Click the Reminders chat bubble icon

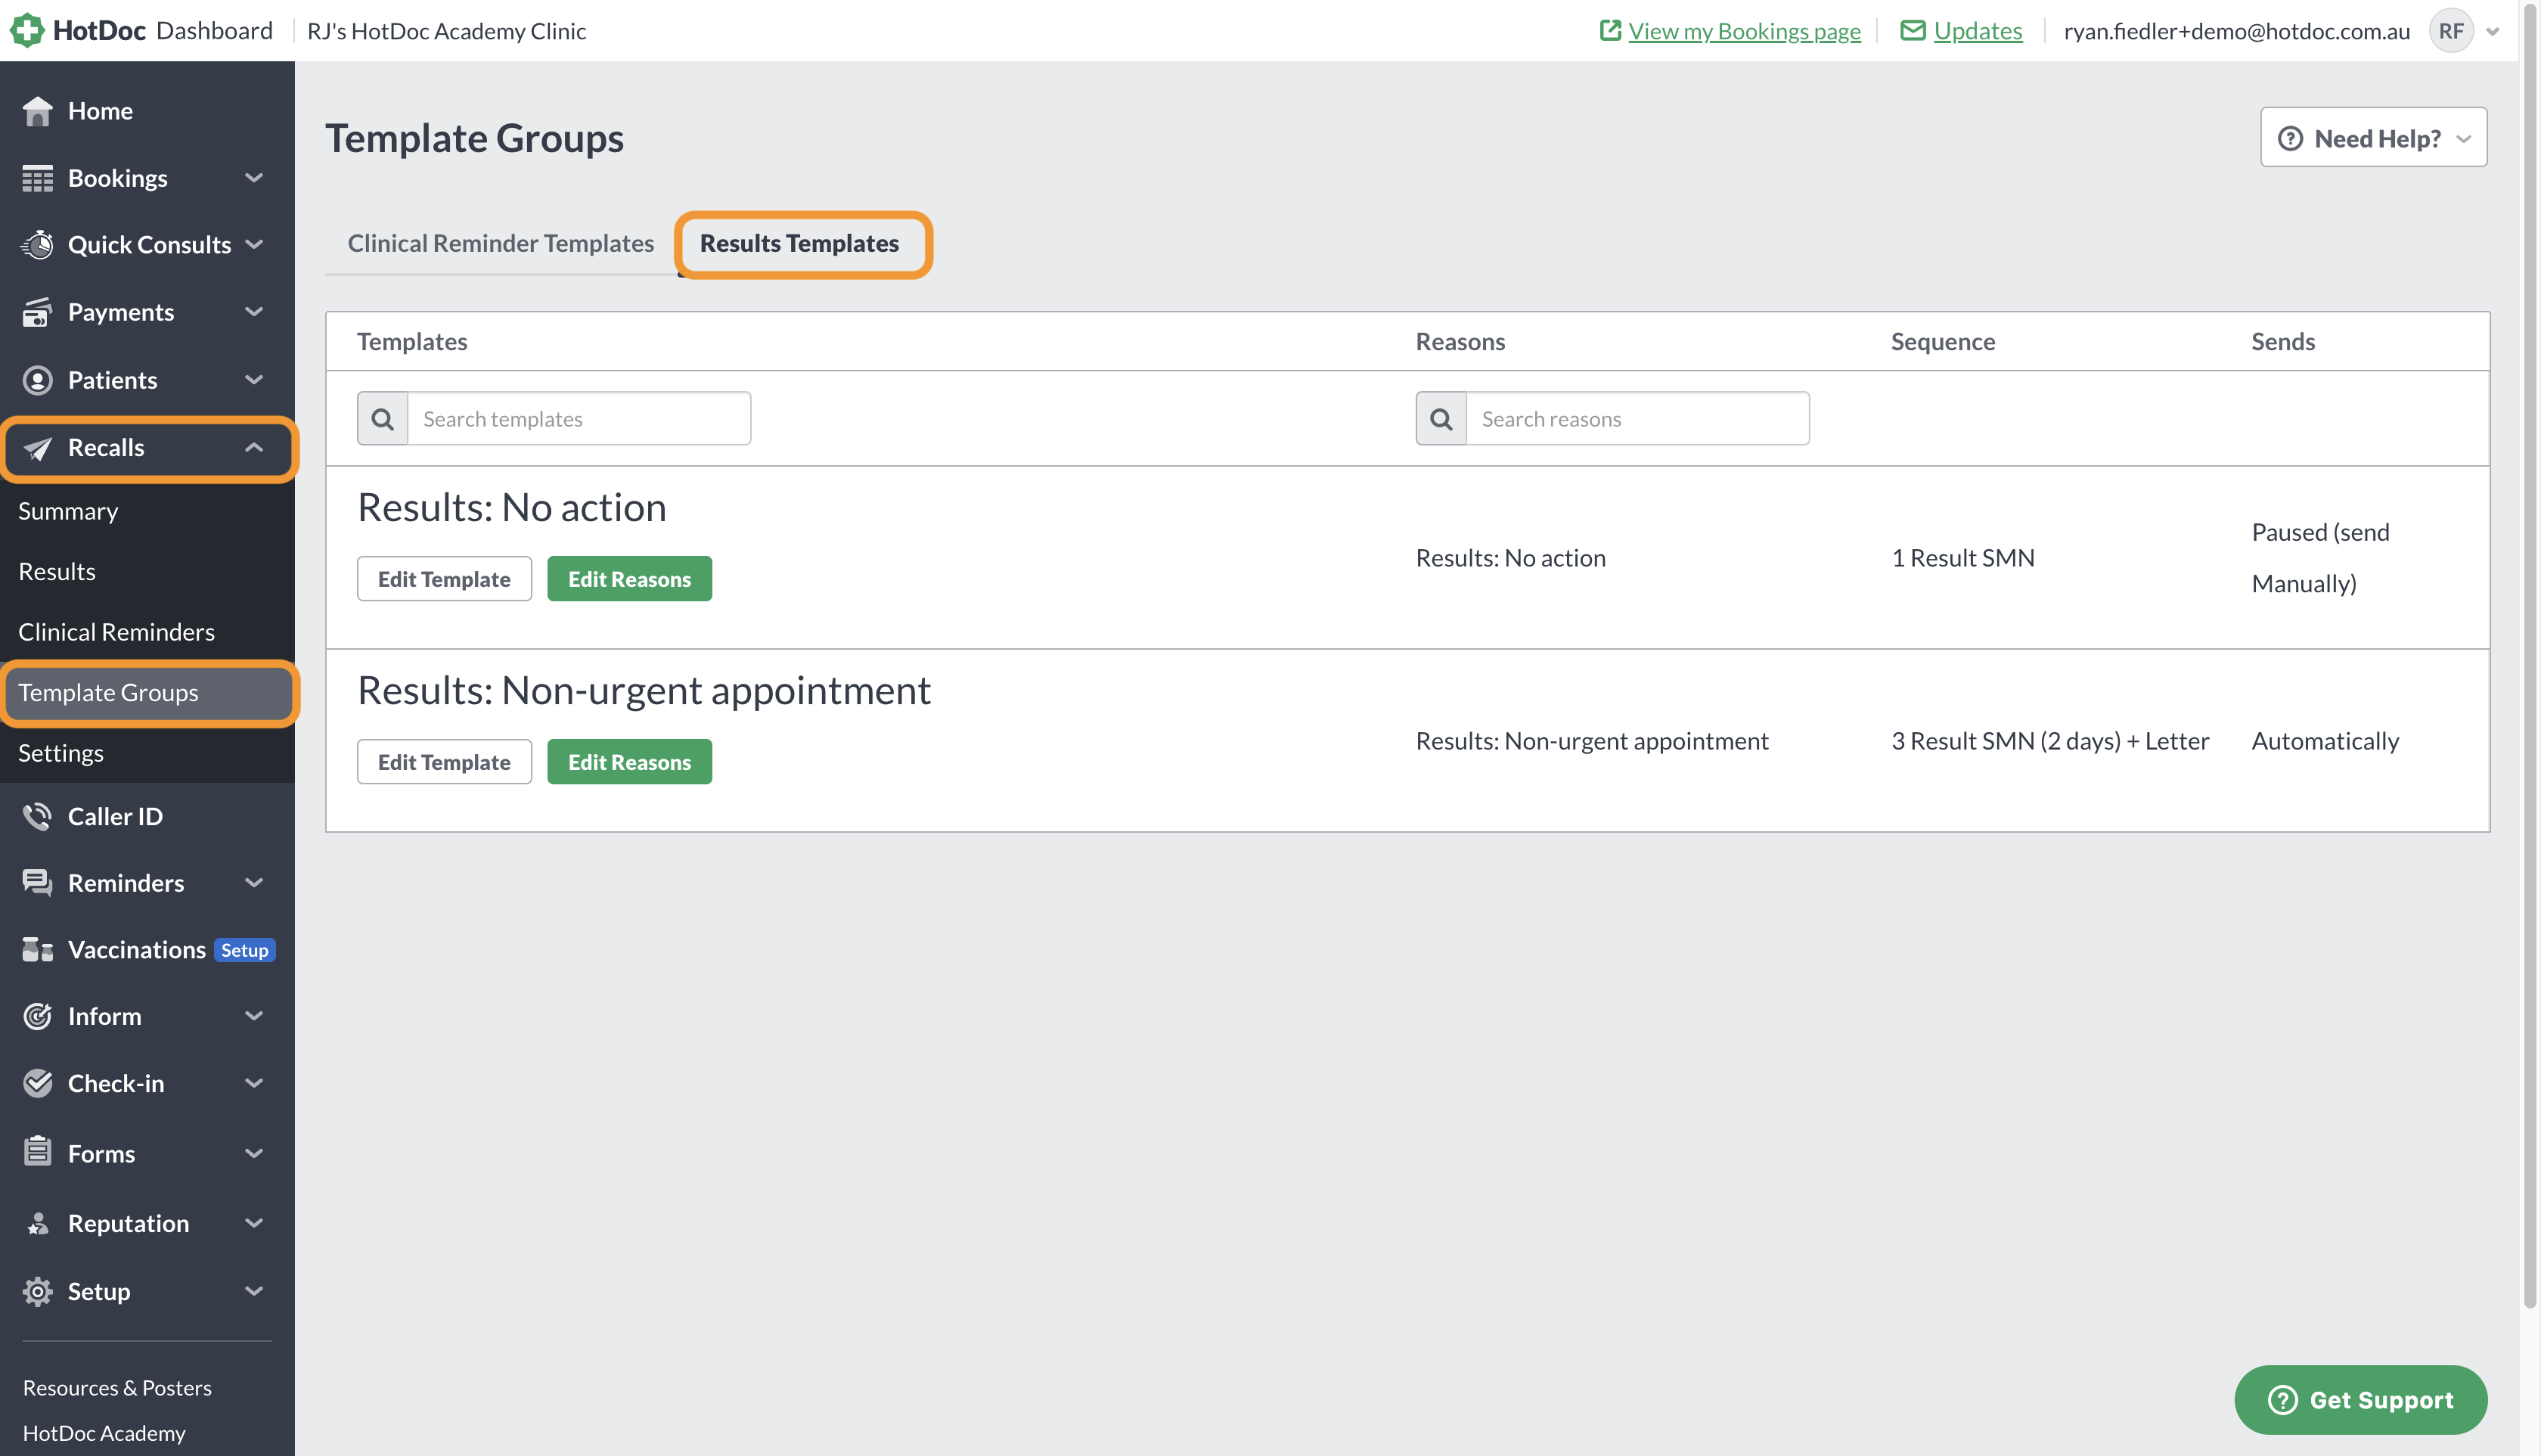37,883
